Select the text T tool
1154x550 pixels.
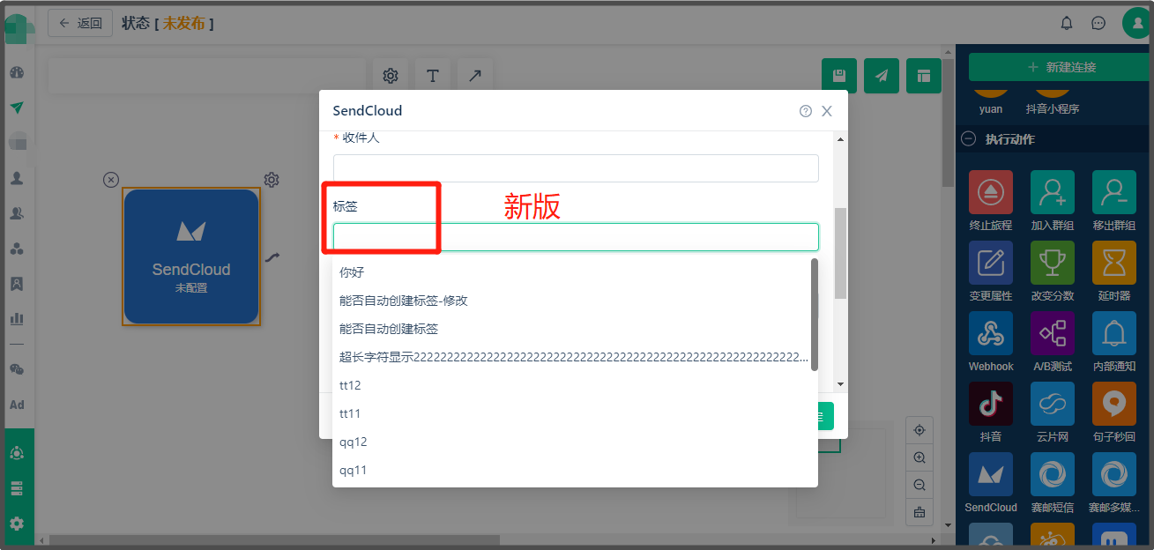[433, 76]
